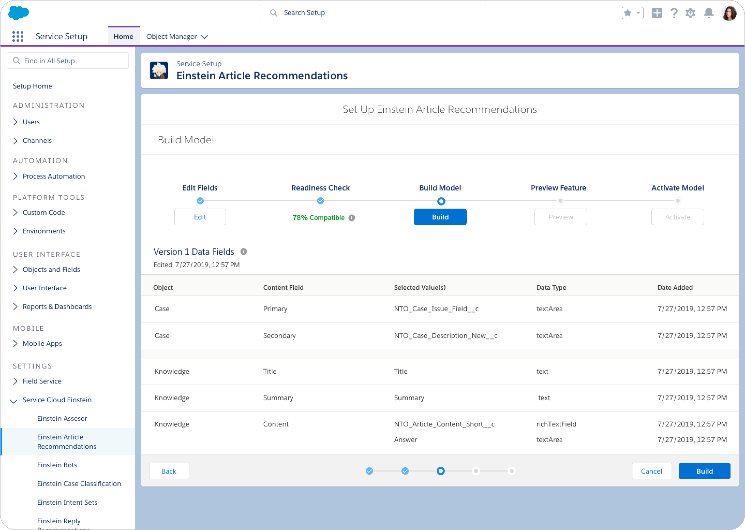
Task: Click info icon next to Version 1 Data Fields
Action: 244,252
